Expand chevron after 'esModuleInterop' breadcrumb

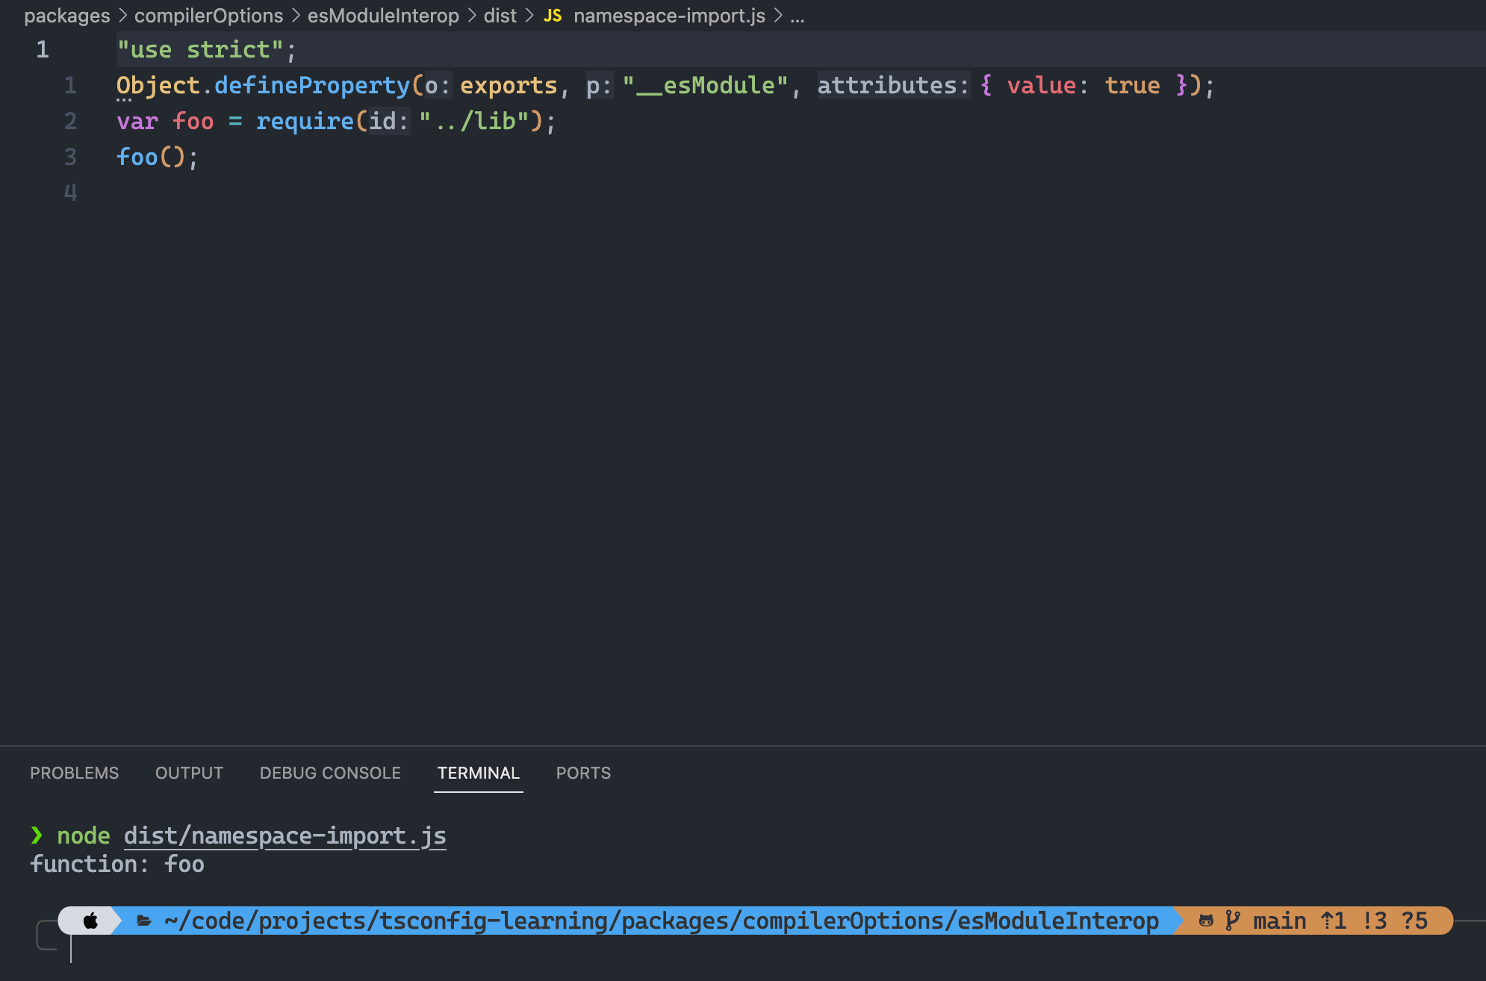coord(471,16)
